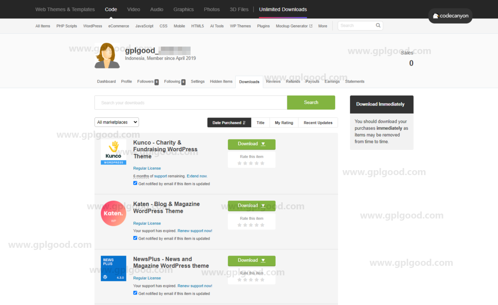Browse JavaScript category

coord(144,26)
